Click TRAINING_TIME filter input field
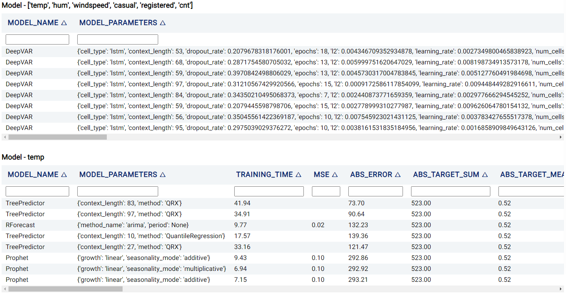This screenshot has height=296, width=566. pyautogui.click(x=269, y=191)
